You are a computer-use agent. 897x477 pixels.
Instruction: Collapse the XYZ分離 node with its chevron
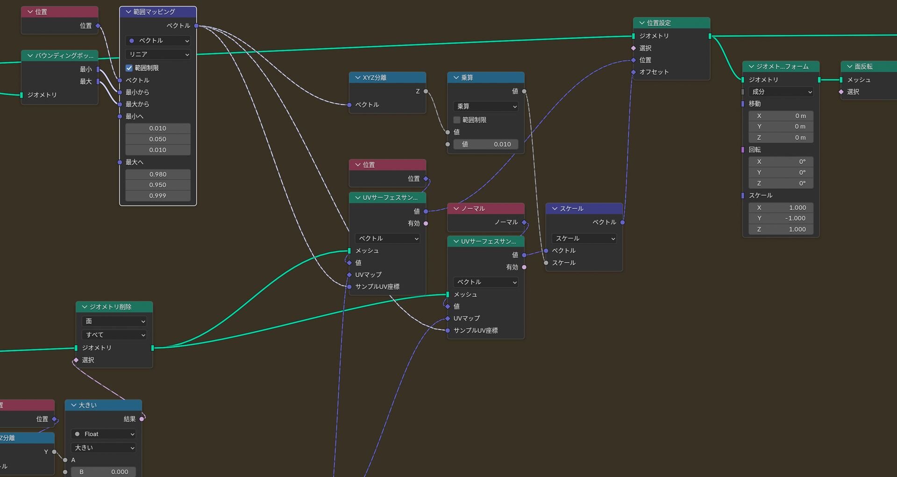point(358,78)
